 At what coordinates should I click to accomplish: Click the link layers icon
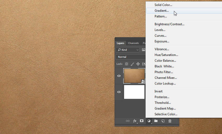coord(127,121)
